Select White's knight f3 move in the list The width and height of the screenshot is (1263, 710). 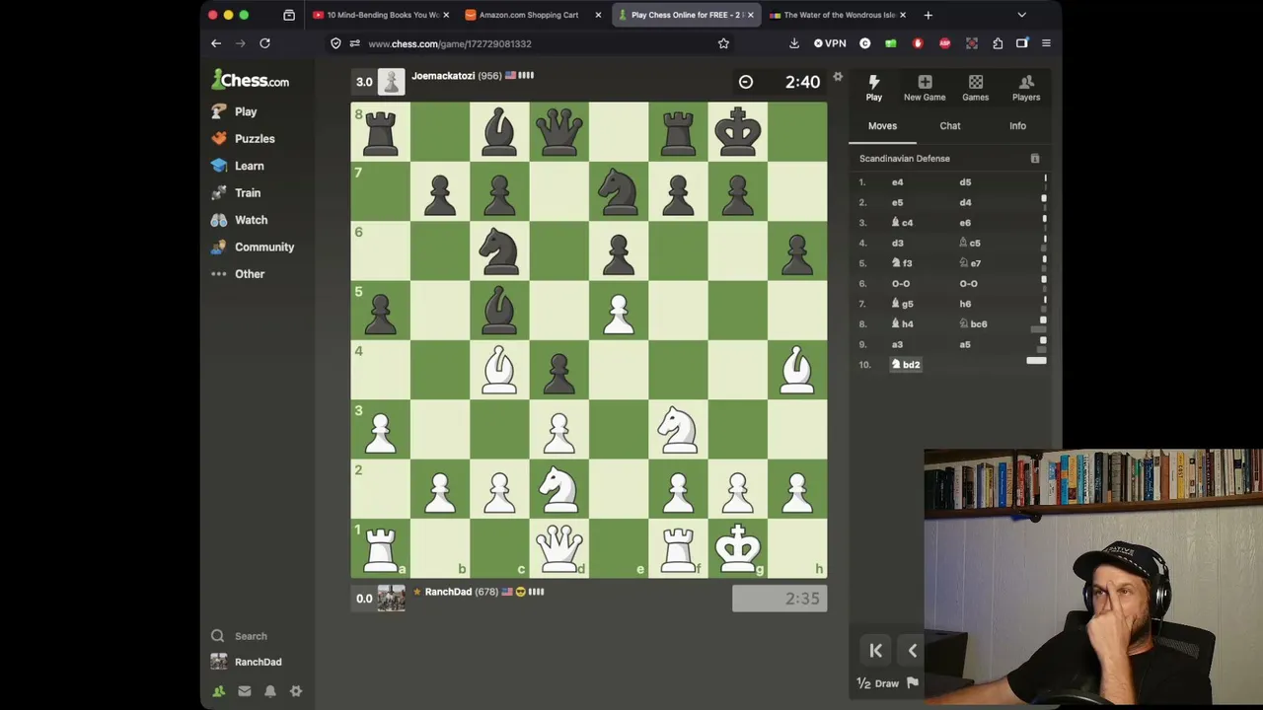902,263
